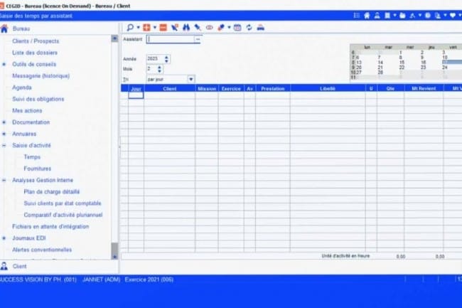The image size is (462, 308).
Task: Click the home icon in top-right header
Action: click(x=367, y=15)
